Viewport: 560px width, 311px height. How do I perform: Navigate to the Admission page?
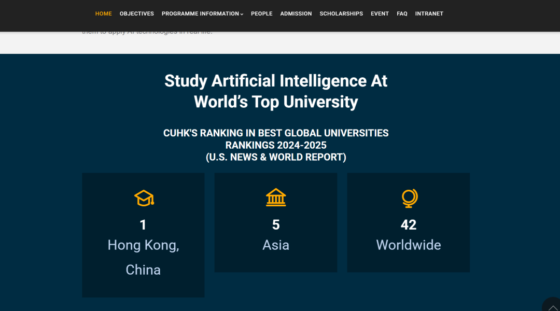tap(296, 13)
